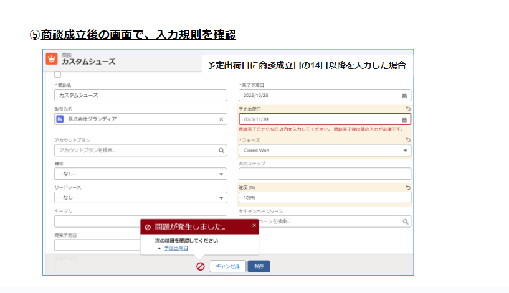Image resolution: width=509 pixels, height=293 pixels.
Task: Click the 商談名 input with カスタムシューズ
Action: pos(141,95)
